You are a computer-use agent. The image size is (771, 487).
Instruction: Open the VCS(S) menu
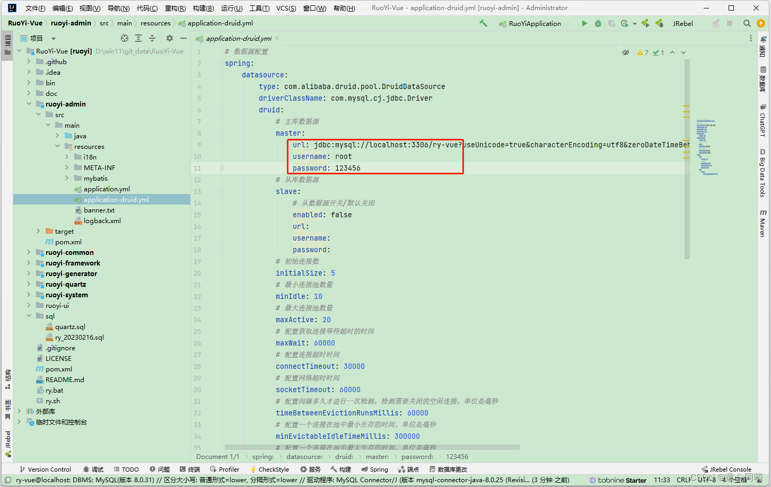[x=286, y=8]
